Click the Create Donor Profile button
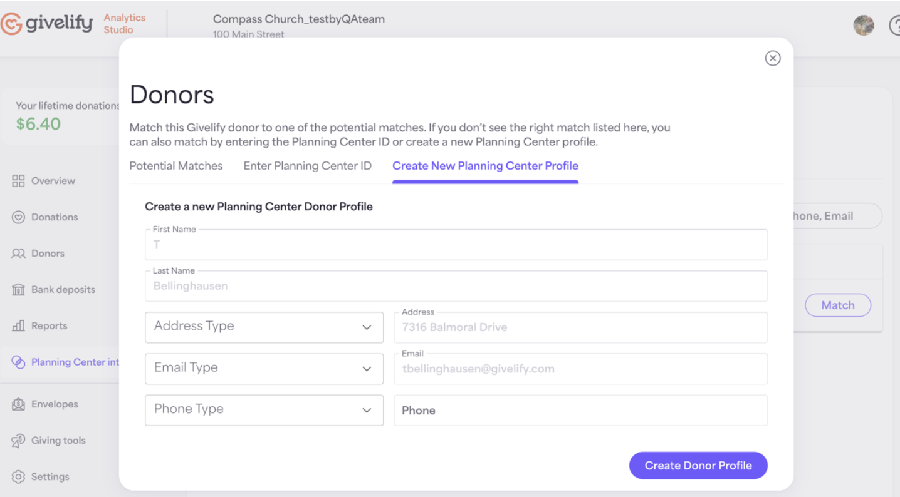The height and width of the screenshot is (497, 900). click(x=698, y=466)
